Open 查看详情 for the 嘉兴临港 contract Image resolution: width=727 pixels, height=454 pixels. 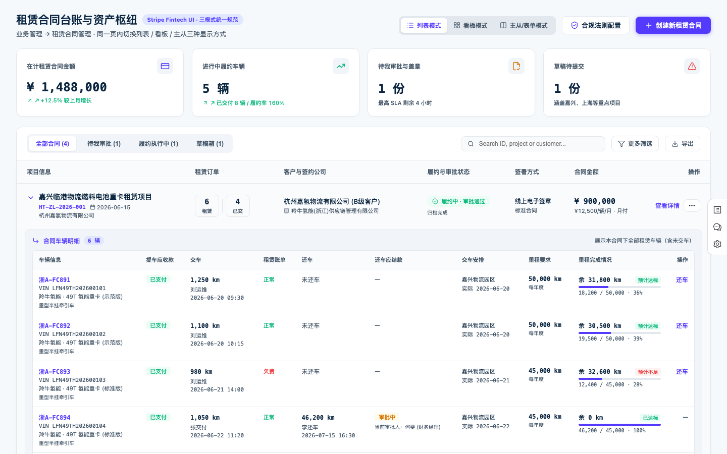pyautogui.click(x=667, y=206)
